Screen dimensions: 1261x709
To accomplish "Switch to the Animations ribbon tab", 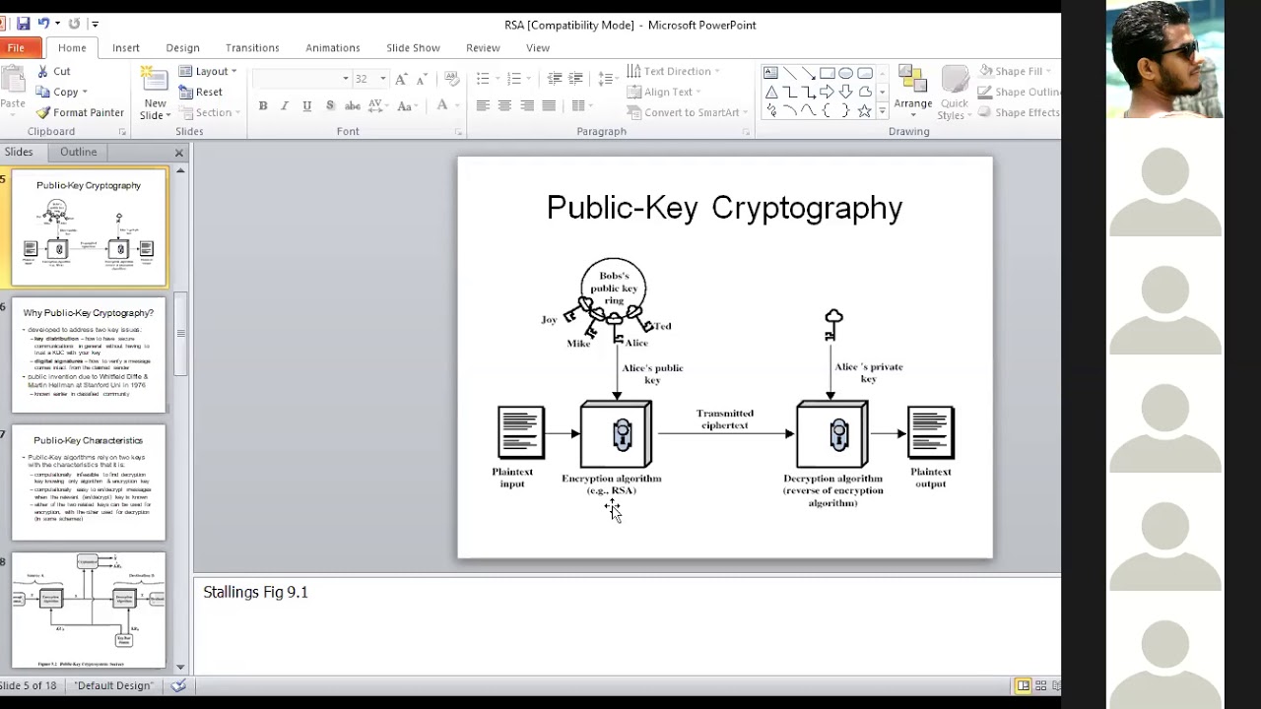I will pyautogui.click(x=333, y=47).
